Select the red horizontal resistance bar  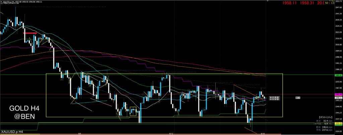[30, 33]
